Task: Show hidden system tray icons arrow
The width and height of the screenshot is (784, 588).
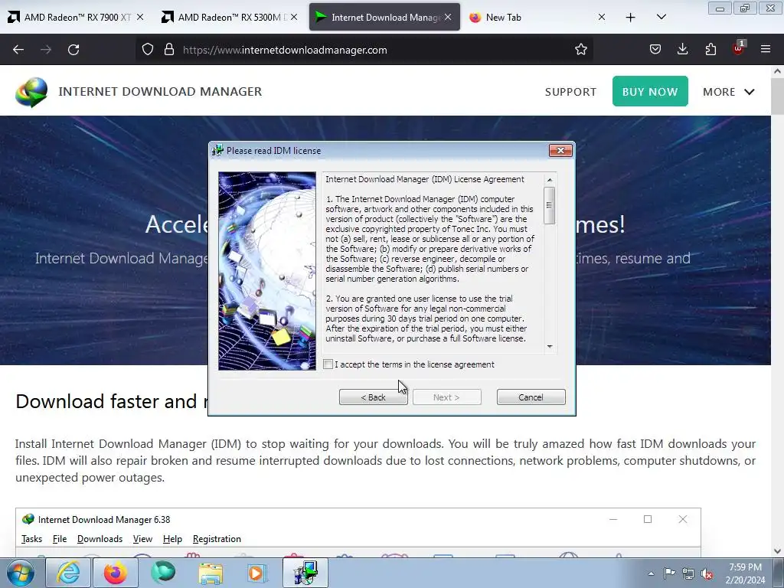Action: coord(651,573)
